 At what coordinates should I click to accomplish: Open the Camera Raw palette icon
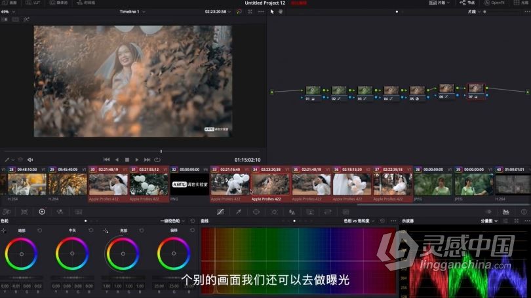[x=7, y=212]
